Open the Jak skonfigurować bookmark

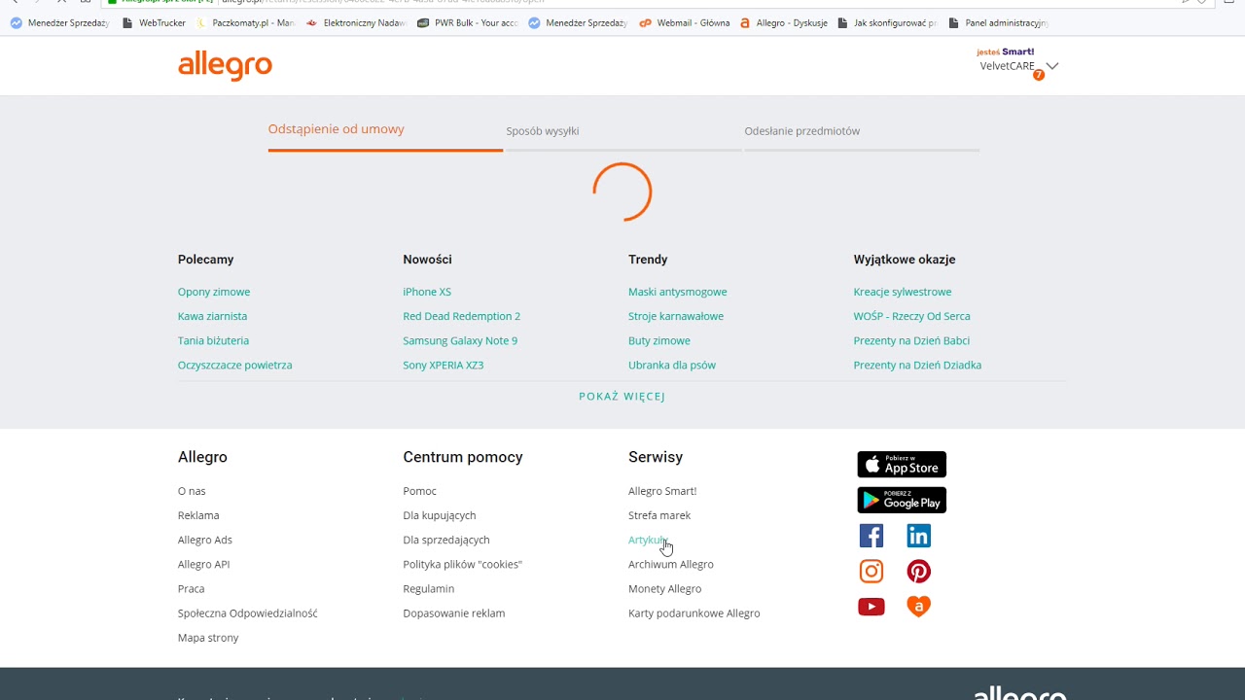pos(888,22)
